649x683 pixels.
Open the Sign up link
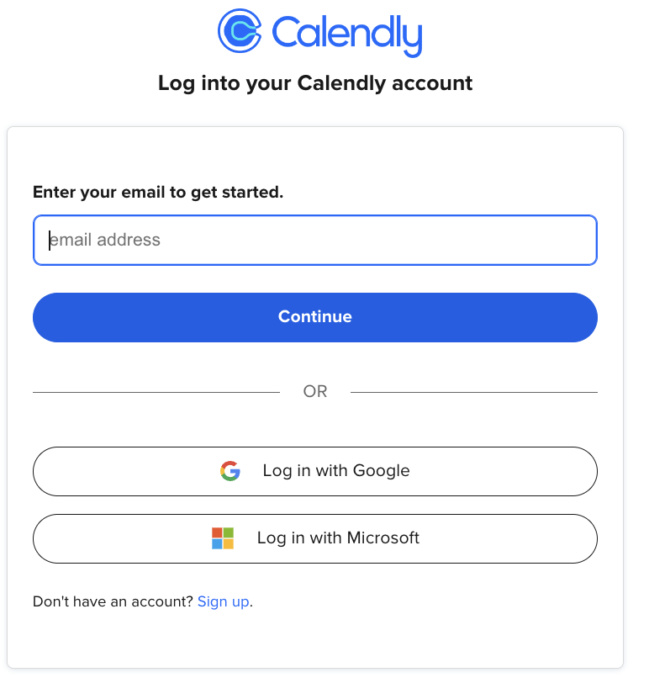point(223,601)
